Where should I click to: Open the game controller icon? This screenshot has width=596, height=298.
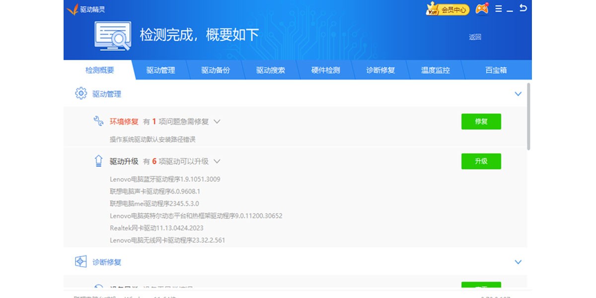pyautogui.click(x=482, y=9)
